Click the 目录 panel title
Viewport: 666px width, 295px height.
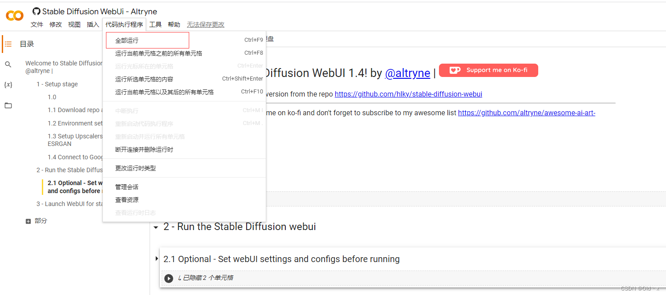tap(27, 44)
